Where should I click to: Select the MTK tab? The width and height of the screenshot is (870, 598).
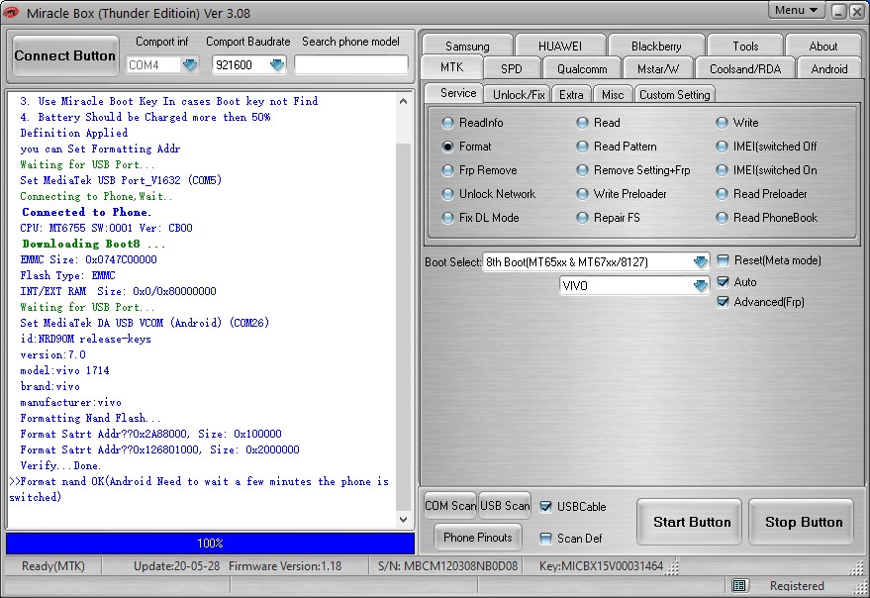(x=451, y=67)
